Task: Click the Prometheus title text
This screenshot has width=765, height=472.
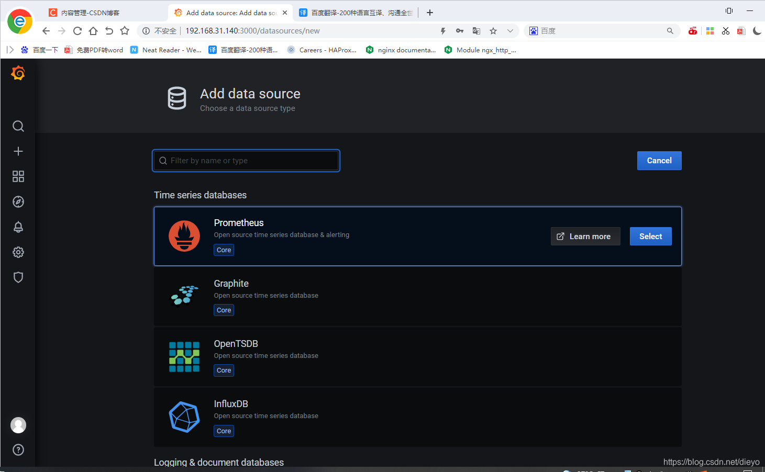Action: click(x=239, y=222)
